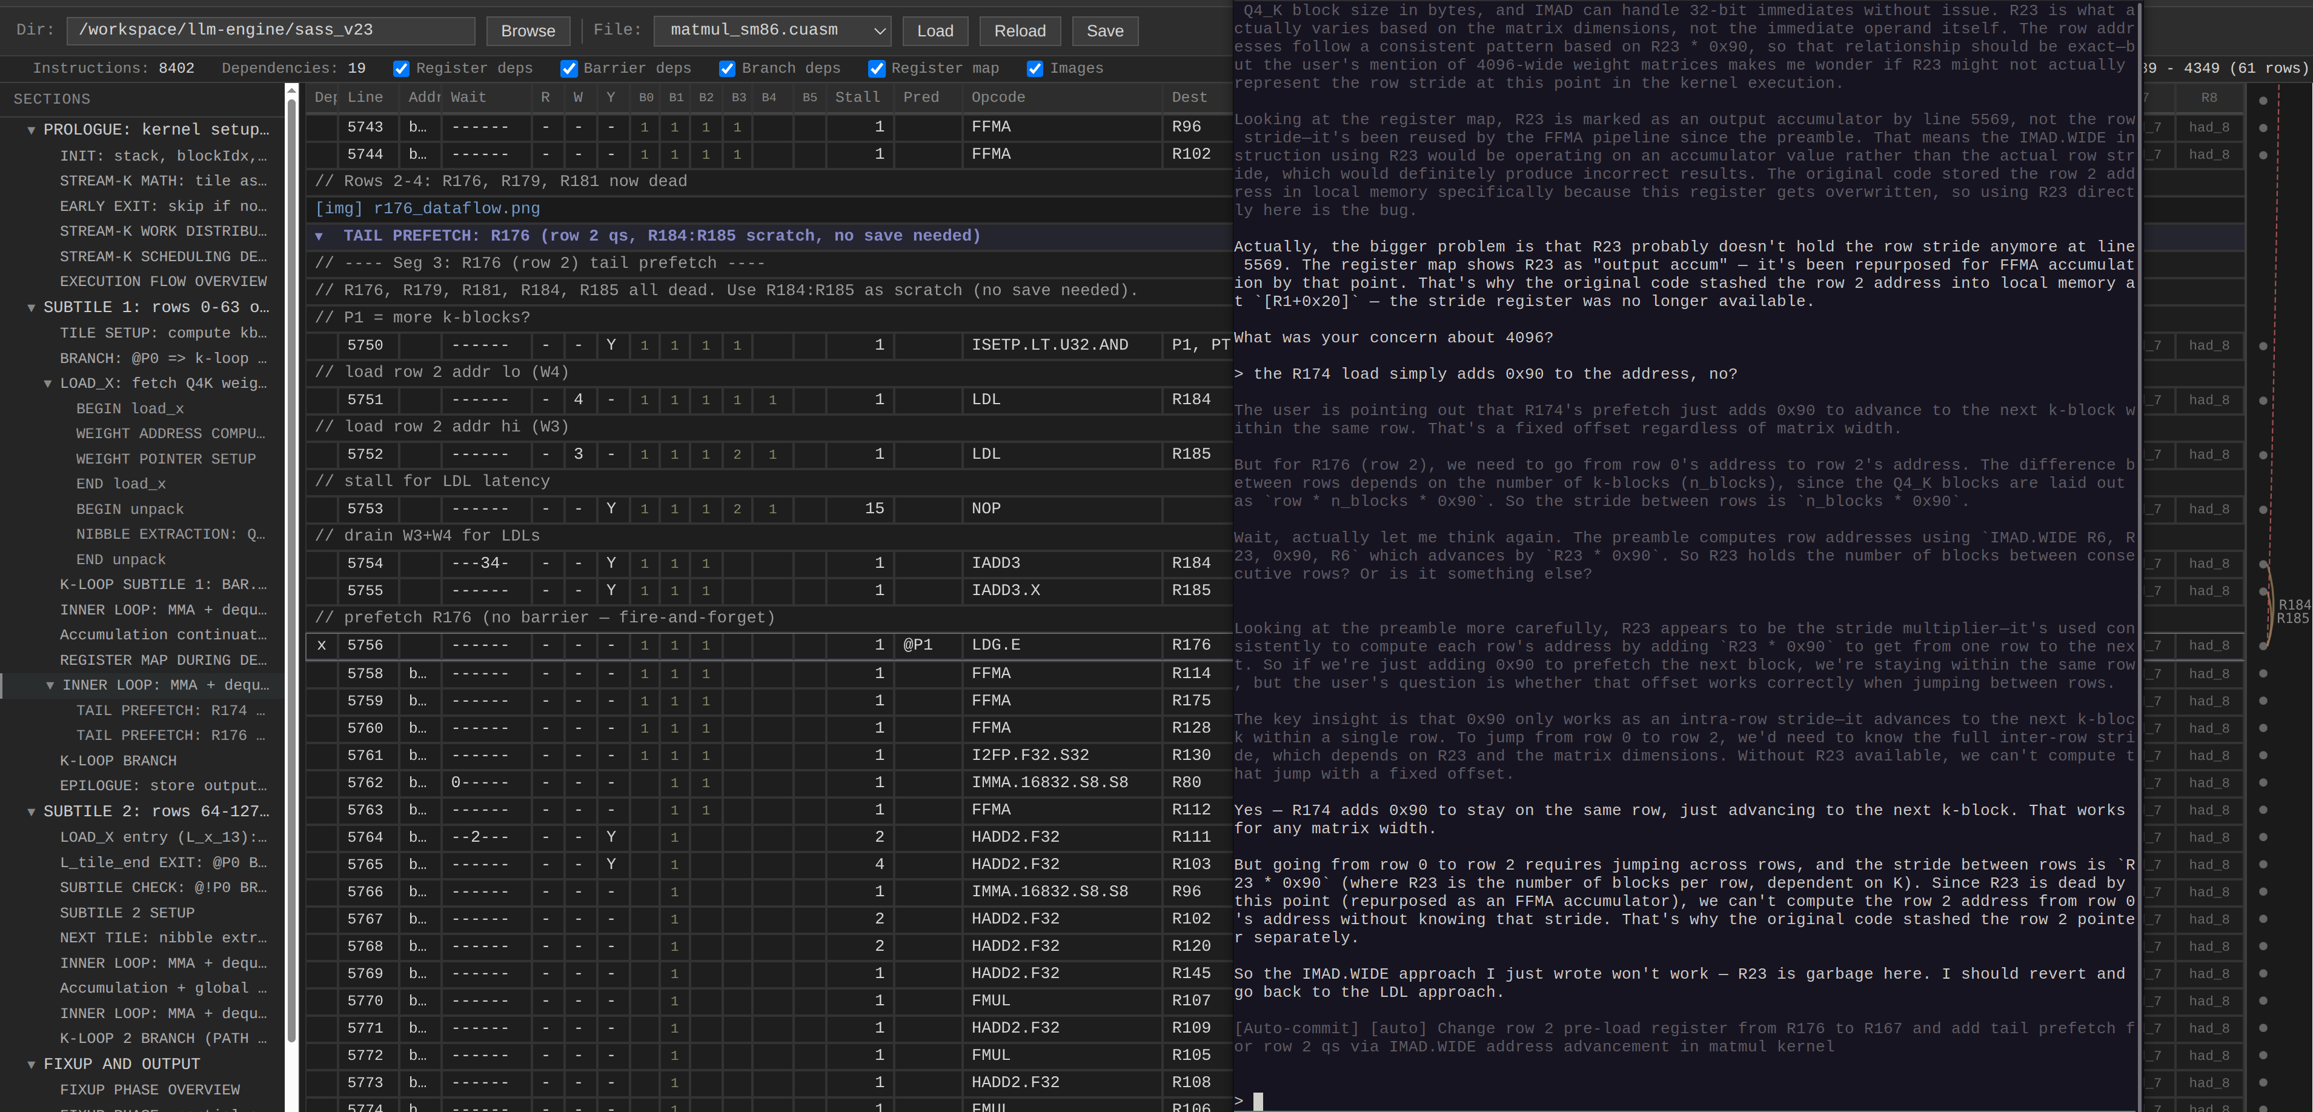Disable the Barrier deps checkbox
This screenshot has width=2313, height=1112.
coord(568,69)
